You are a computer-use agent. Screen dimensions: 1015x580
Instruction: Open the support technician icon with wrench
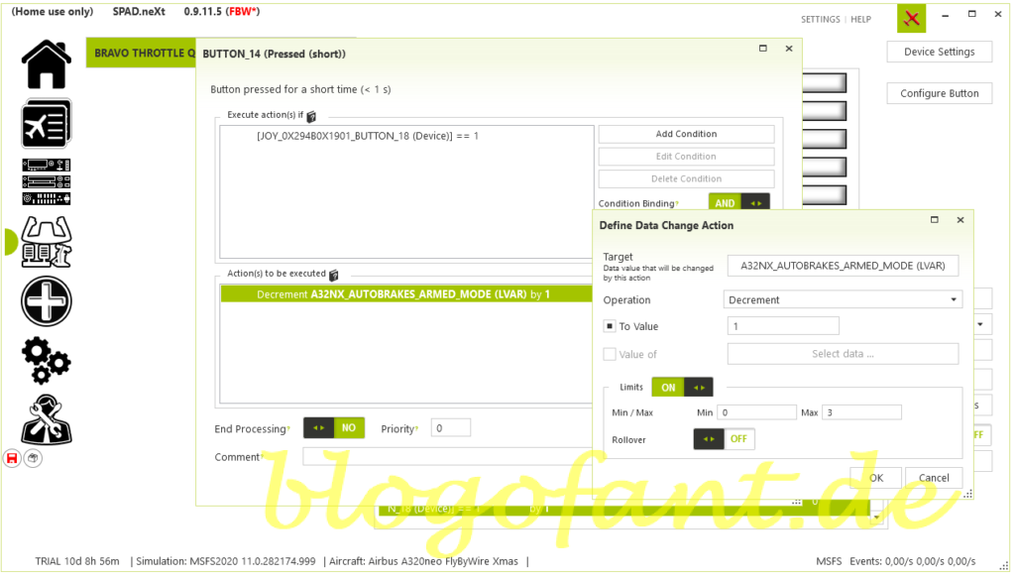(46, 418)
